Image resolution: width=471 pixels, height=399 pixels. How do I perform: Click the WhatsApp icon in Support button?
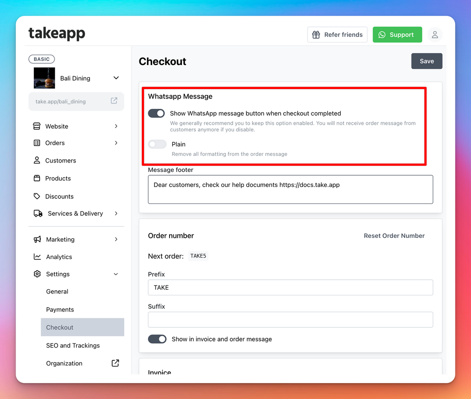[x=382, y=35]
